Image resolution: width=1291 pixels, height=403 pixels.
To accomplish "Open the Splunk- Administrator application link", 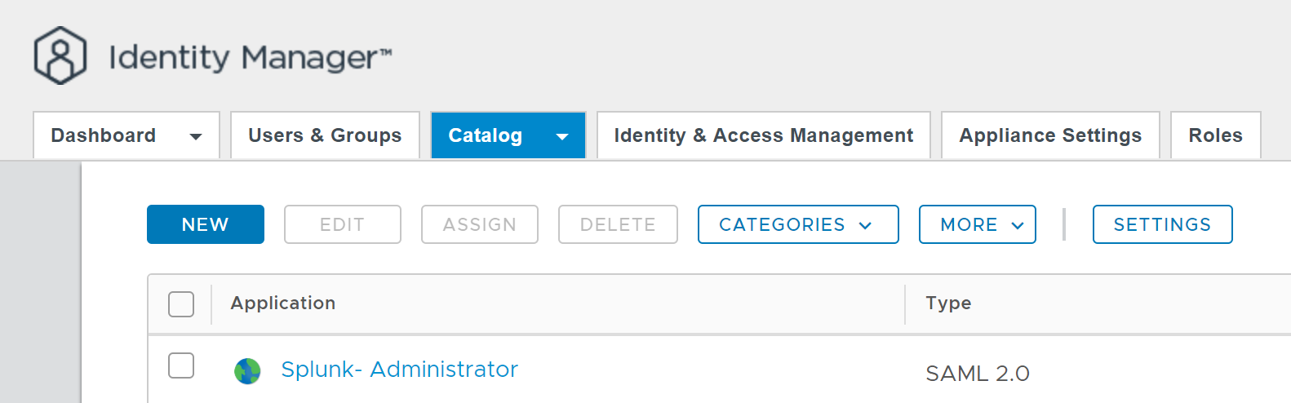I will coord(399,370).
